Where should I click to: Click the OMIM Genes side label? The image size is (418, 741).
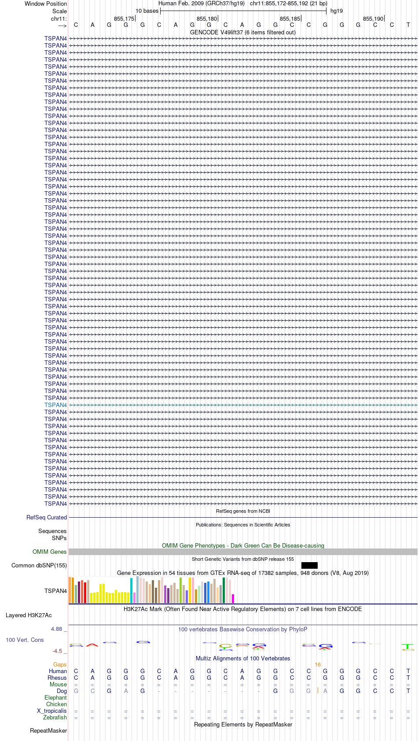[50, 552]
